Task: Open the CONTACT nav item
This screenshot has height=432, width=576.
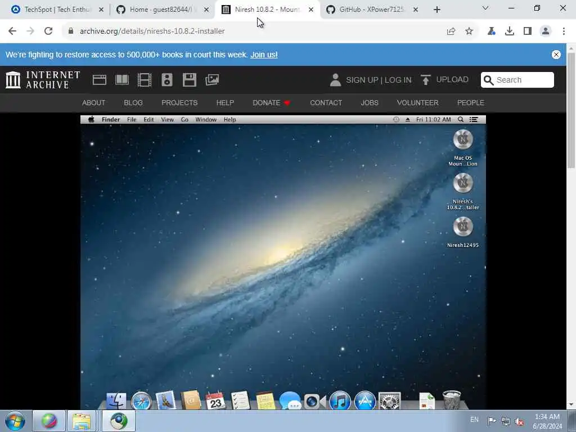Action: click(326, 103)
